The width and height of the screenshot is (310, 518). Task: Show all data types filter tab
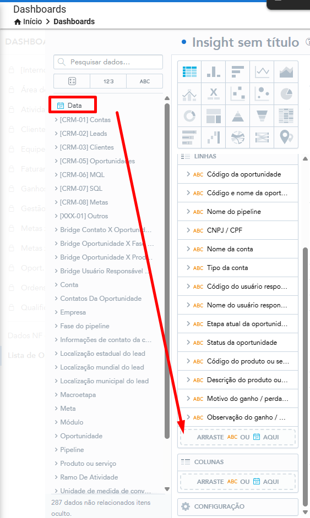tap(72, 81)
